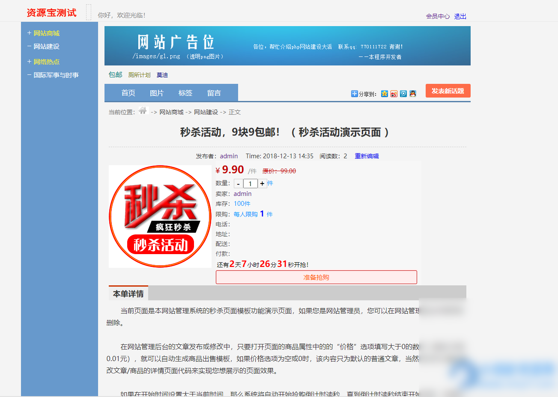Expand the 网站商城 sidebar category
The width and height of the screenshot is (558, 397).
47,33
